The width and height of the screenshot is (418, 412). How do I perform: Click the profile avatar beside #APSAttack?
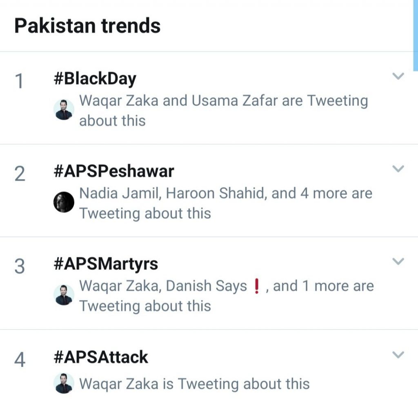(64, 383)
